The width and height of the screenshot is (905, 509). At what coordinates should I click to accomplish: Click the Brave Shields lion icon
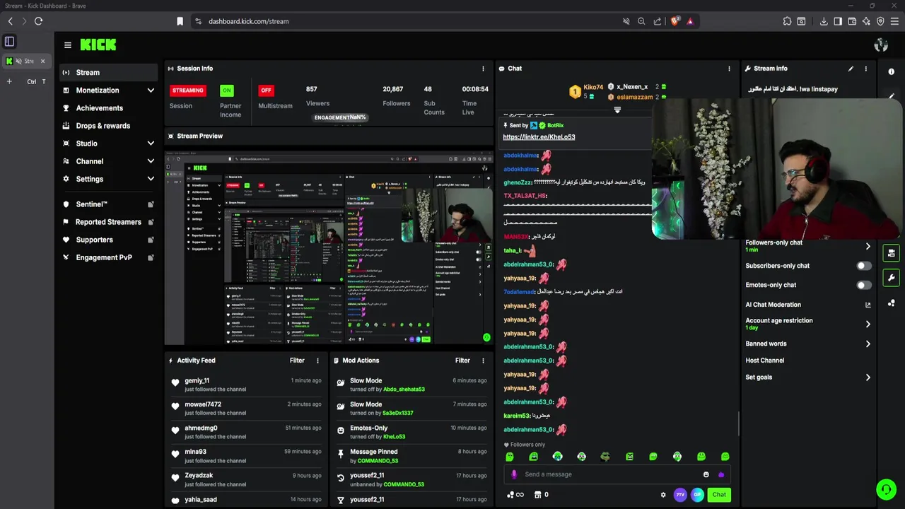[x=675, y=21]
